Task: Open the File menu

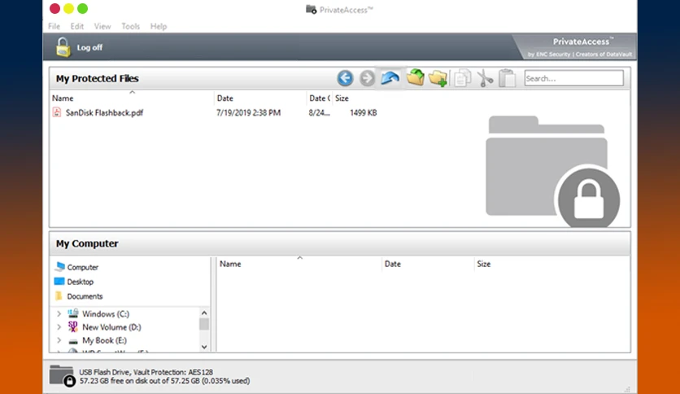Action: coord(54,26)
